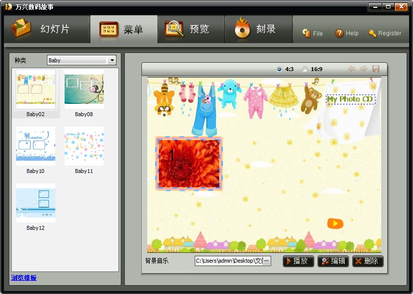Expand the Baby category dropdown

coord(112,60)
